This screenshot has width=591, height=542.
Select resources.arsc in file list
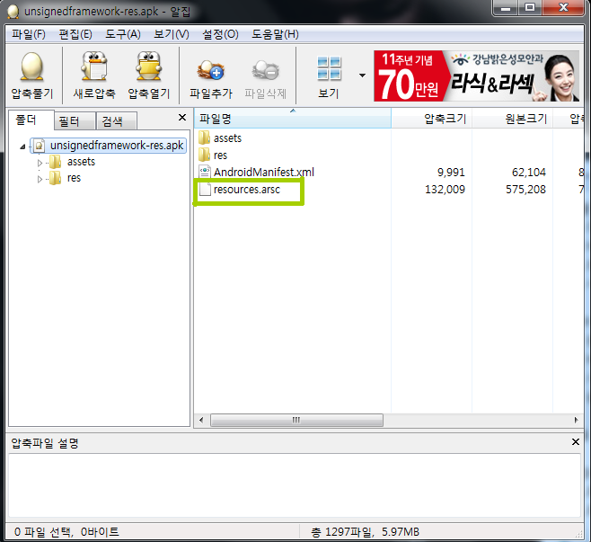coord(247,190)
